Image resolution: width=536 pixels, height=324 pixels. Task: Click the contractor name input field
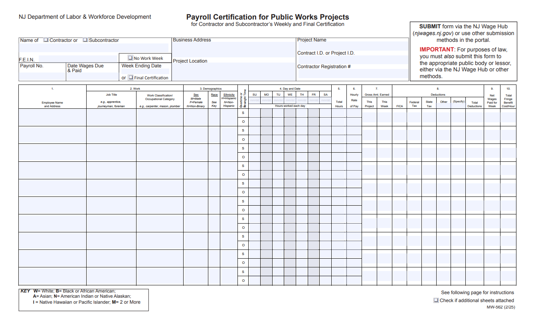click(94, 48)
